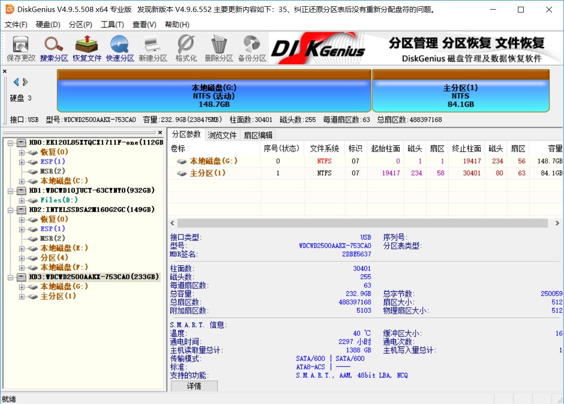Click the 详情 (Details) button
This screenshot has width=564, height=404.
click(194, 386)
